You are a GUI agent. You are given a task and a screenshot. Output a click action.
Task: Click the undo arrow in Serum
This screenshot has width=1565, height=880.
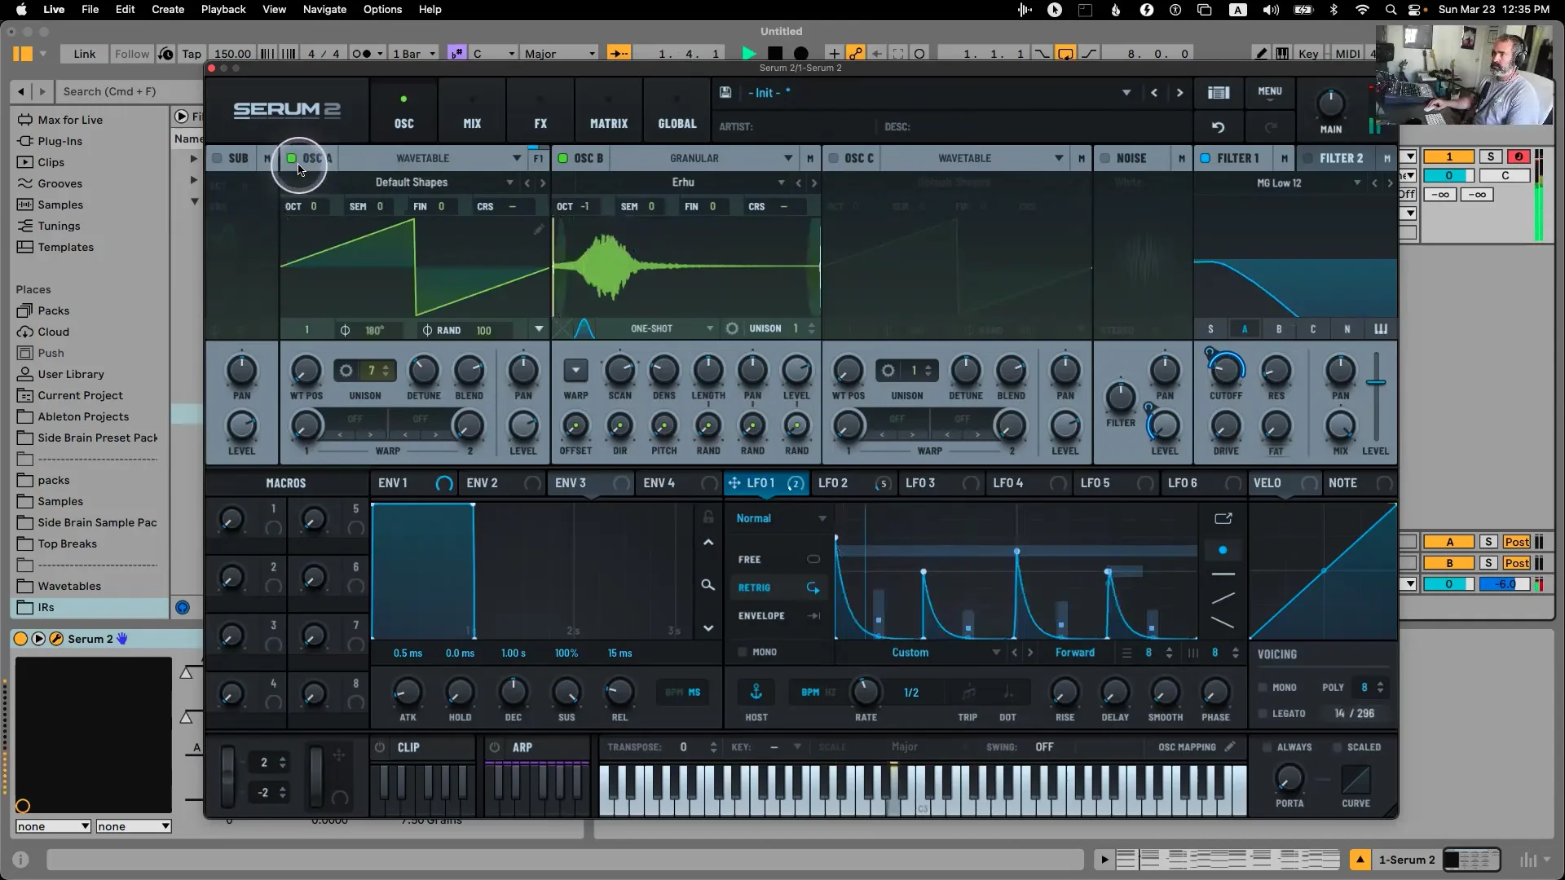click(x=1218, y=127)
